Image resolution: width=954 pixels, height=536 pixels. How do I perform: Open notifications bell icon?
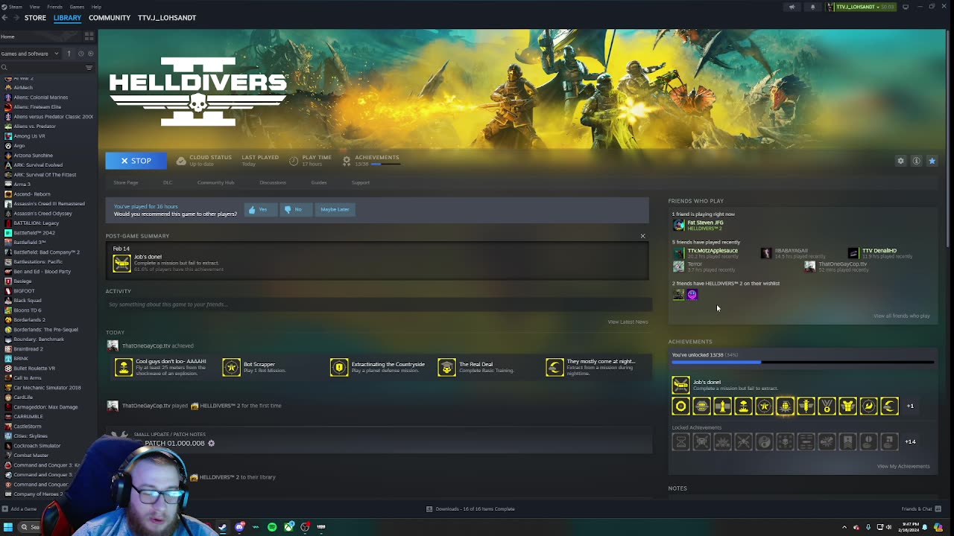[812, 7]
